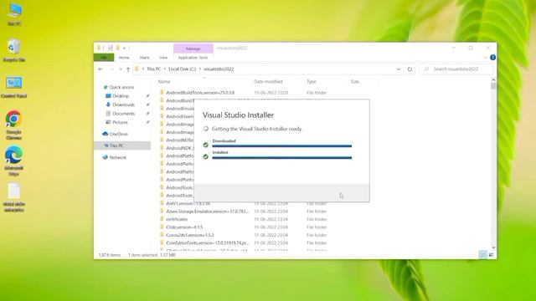The width and height of the screenshot is (536, 301).
Task: Select Desktop in Quick access
Action: coord(121,96)
